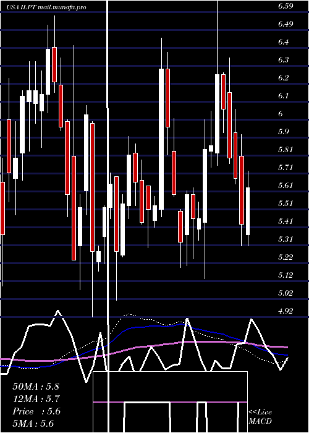This screenshot has height=433, width=309.
Task: Click the 5.9 price axis label
Action: point(284,132)
